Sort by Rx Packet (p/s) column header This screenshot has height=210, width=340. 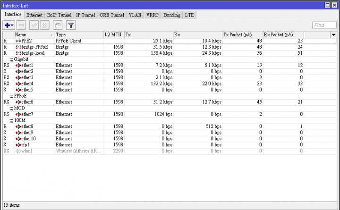(x=283, y=34)
